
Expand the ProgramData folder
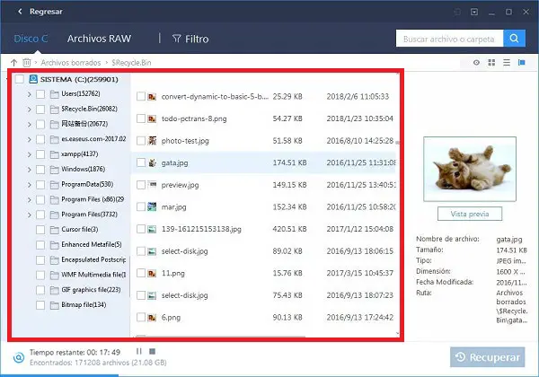tap(30, 185)
